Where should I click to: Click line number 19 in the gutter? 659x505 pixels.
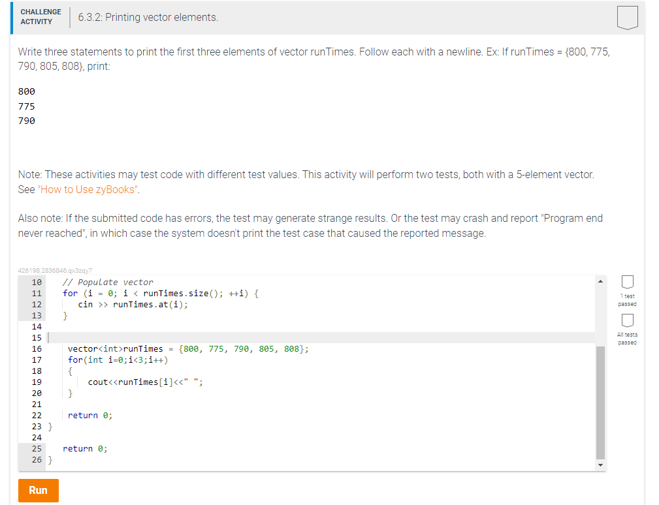pyautogui.click(x=36, y=382)
